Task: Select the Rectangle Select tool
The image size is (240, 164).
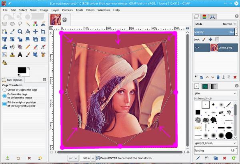Action: (4, 24)
